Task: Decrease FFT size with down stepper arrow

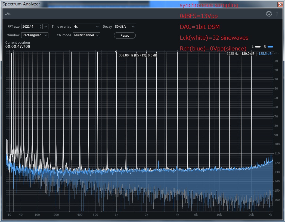Action: tap(41, 28)
